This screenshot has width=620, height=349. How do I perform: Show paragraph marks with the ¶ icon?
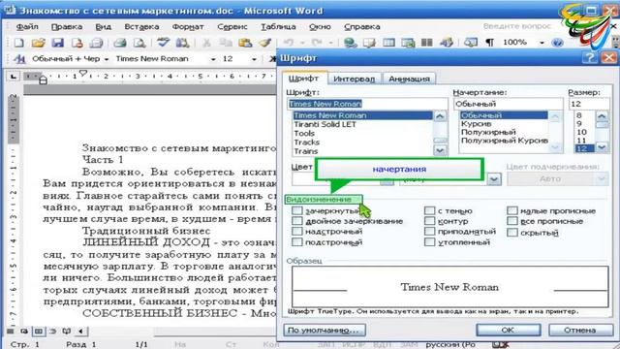[x=489, y=43]
